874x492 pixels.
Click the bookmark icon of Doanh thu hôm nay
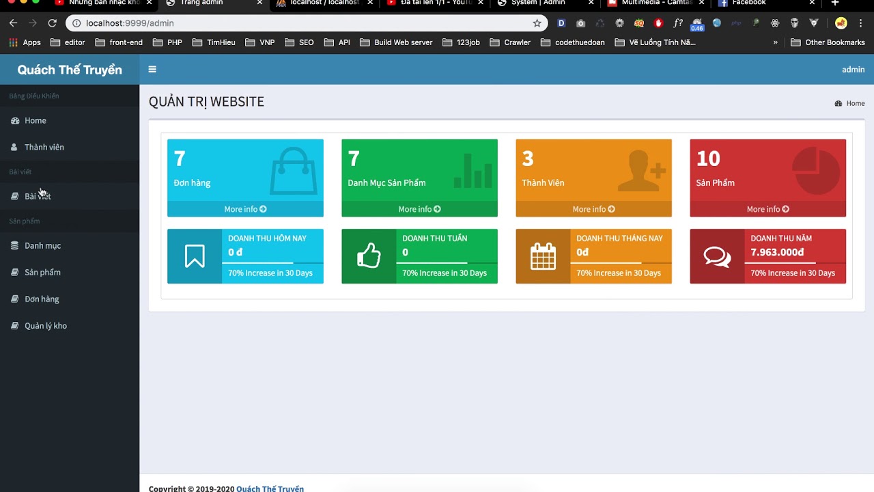tap(195, 256)
